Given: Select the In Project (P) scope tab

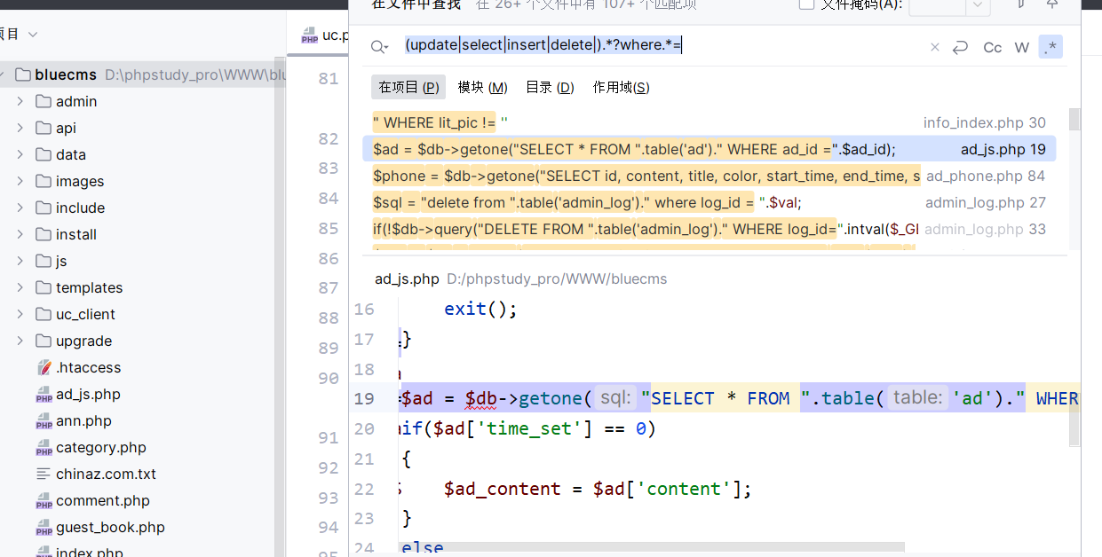Looking at the screenshot, I should [408, 87].
